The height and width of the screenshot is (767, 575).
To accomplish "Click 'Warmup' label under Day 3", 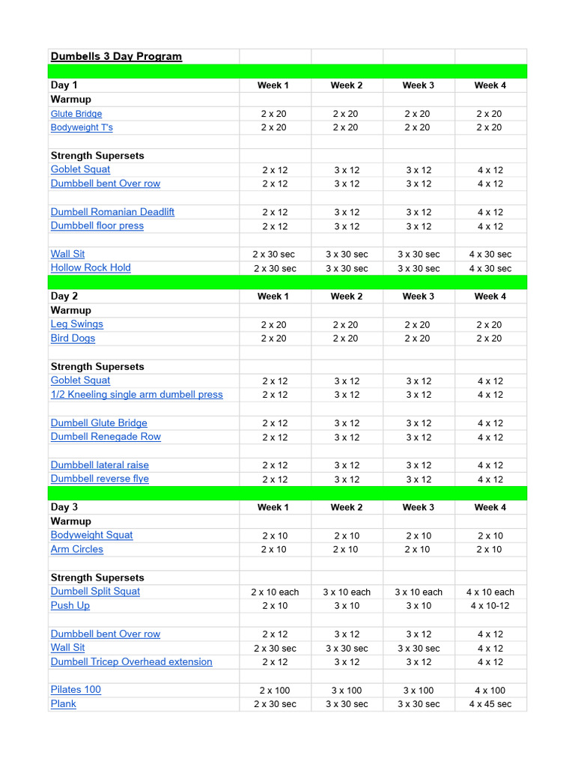I will click(x=71, y=521).
